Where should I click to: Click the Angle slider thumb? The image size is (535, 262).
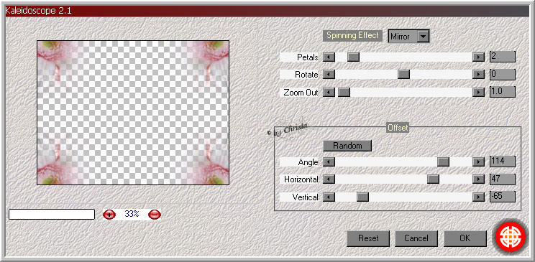(443, 162)
